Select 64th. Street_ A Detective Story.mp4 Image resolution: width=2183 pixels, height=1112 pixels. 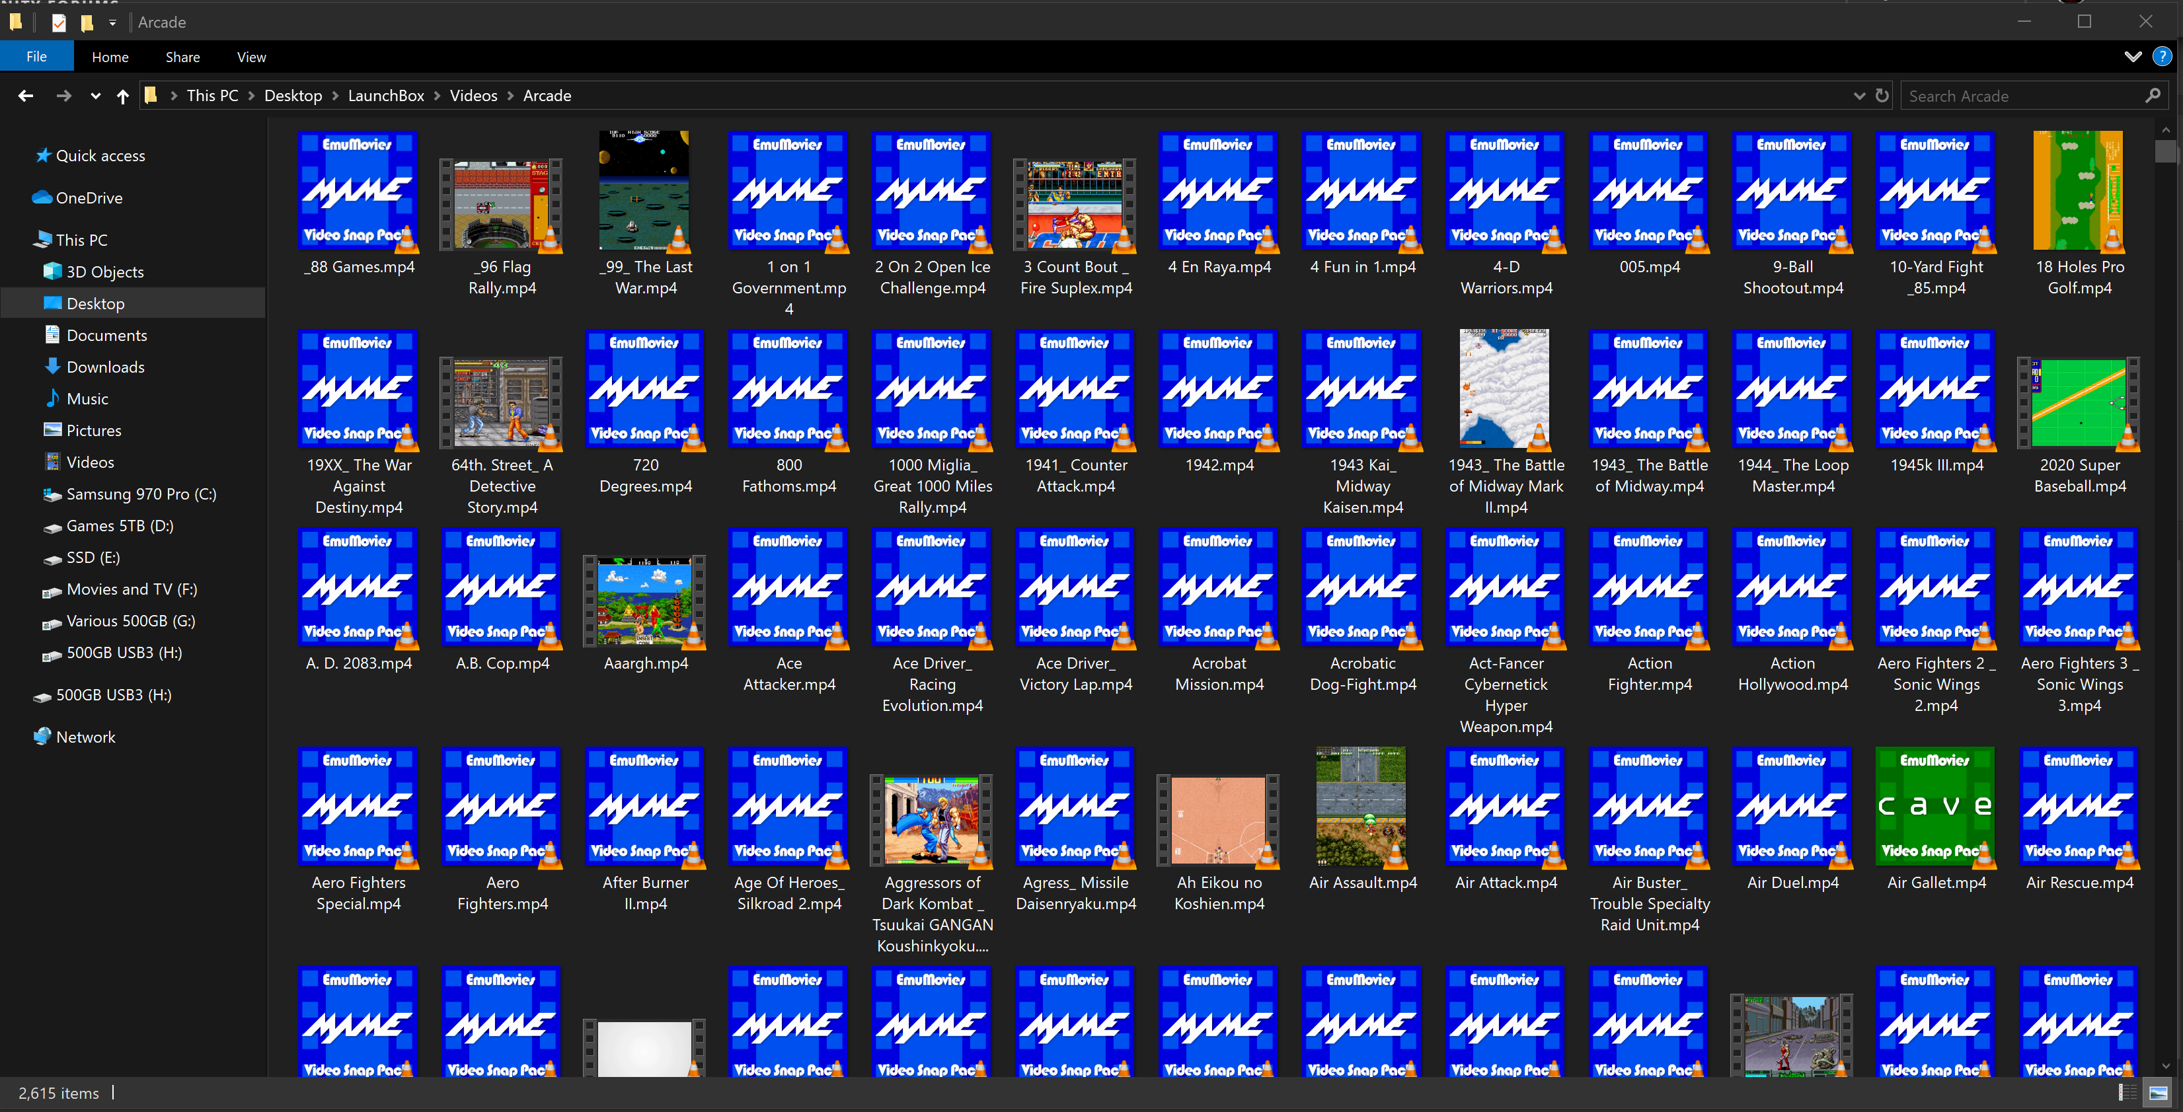tap(502, 404)
